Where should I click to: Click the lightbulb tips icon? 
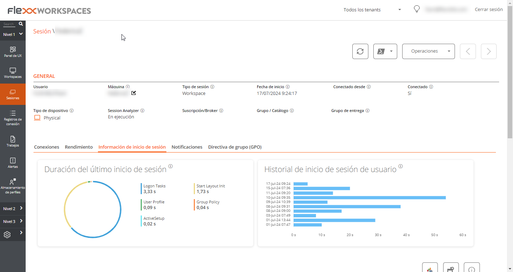[x=416, y=9]
